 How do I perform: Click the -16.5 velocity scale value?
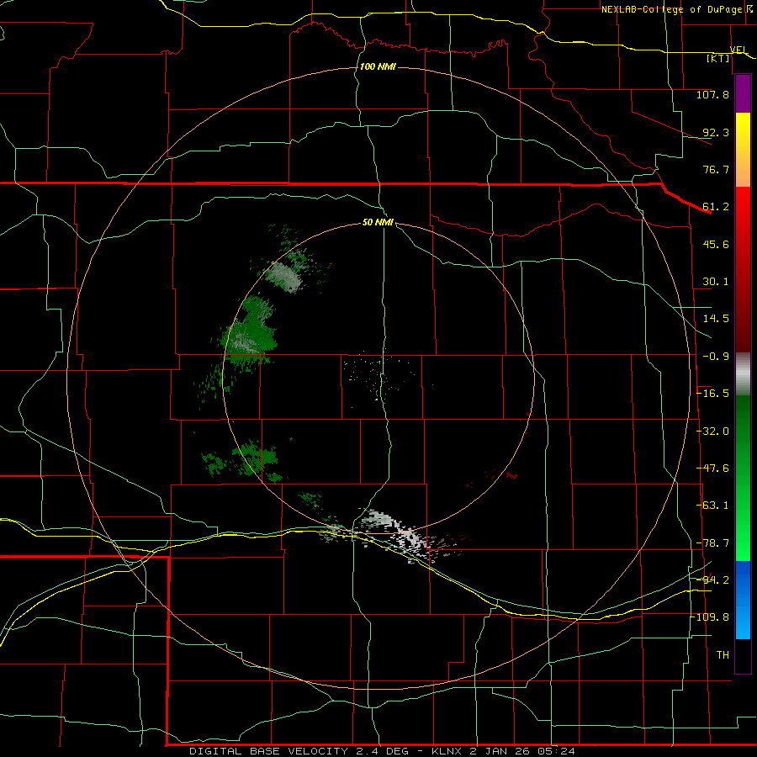coord(712,394)
